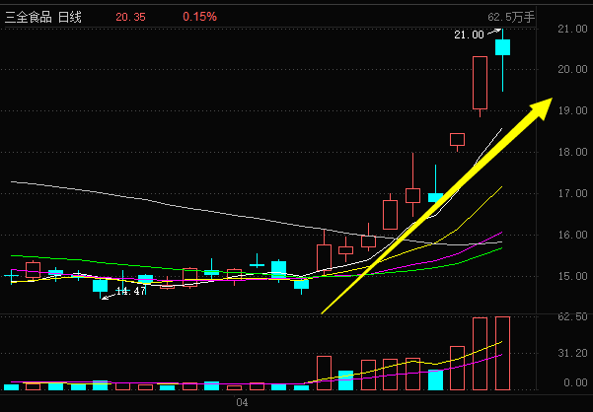Click the 20.35 current price value
This screenshot has width=593, height=412.
(130, 18)
